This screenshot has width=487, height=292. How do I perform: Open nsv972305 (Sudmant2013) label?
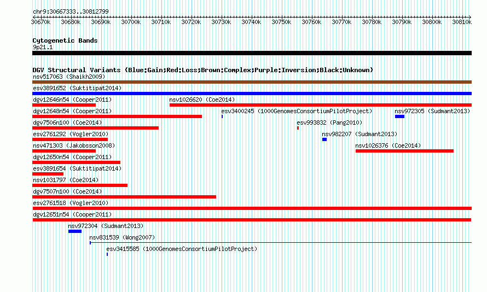(x=432, y=111)
